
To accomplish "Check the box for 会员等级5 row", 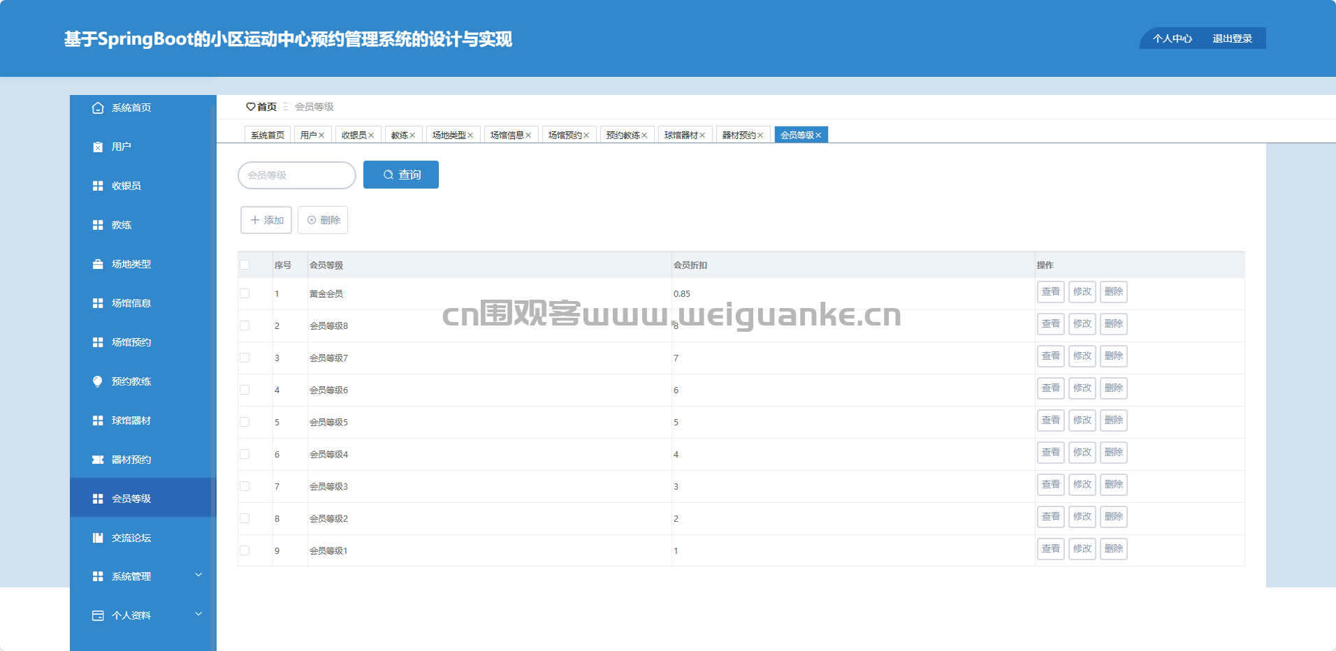I will tap(245, 422).
